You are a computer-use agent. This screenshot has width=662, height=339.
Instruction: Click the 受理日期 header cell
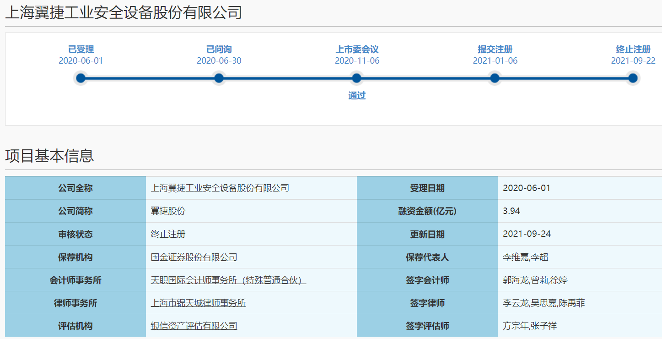pyautogui.click(x=427, y=188)
